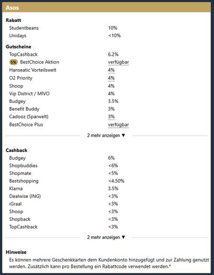The width and height of the screenshot is (214, 275).
Task: Click the 5% badge beside BestChoice Aktion
Action: pos(13,62)
